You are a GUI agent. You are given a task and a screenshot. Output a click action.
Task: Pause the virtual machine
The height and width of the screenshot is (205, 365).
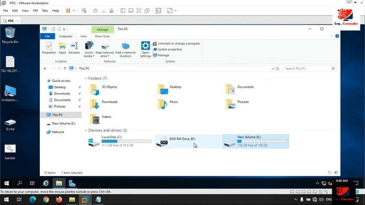coord(68,11)
